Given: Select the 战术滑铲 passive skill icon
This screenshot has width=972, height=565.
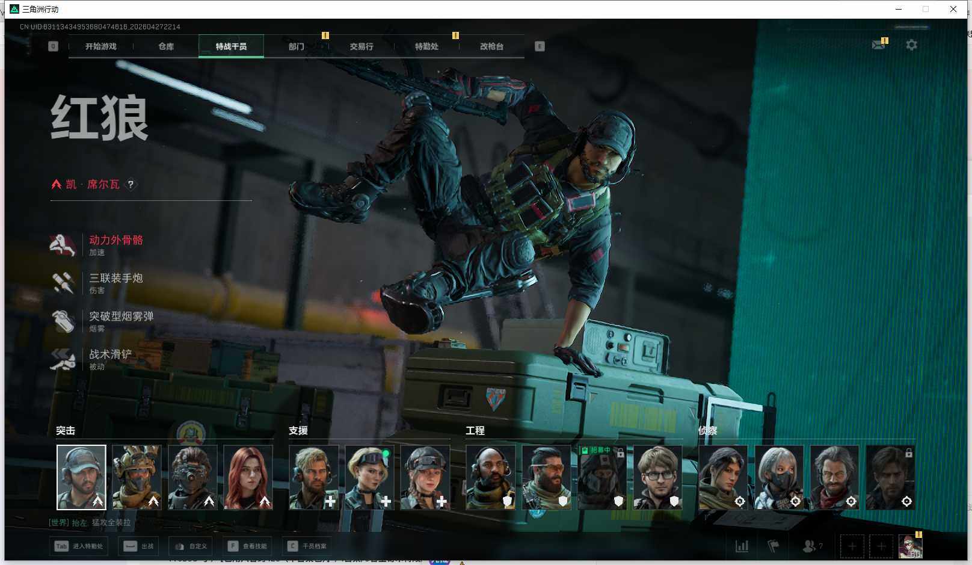Looking at the screenshot, I should click(x=63, y=359).
